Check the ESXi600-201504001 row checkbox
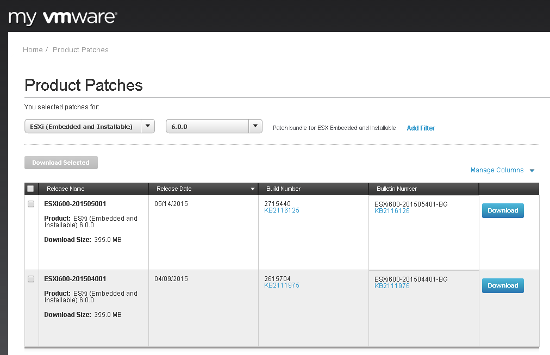This screenshot has width=550, height=355. 31,279
